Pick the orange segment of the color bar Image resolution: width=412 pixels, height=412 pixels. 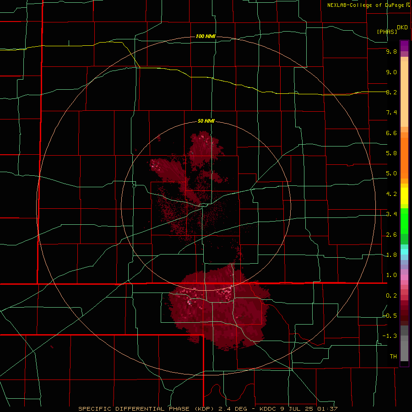(x=404, y=157)
